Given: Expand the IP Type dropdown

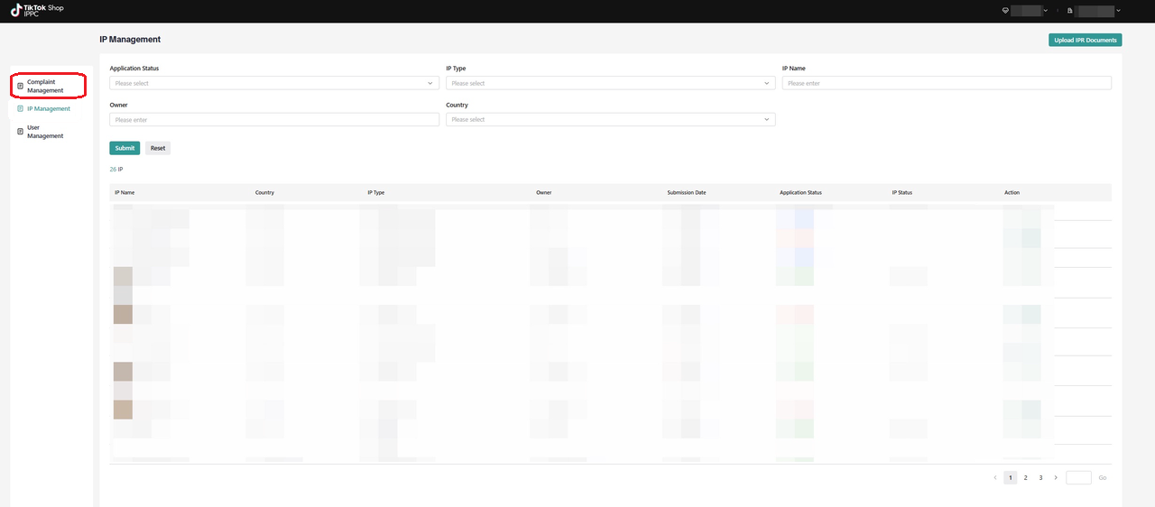Looking at the screenshot, I should (x=610, y=83).
